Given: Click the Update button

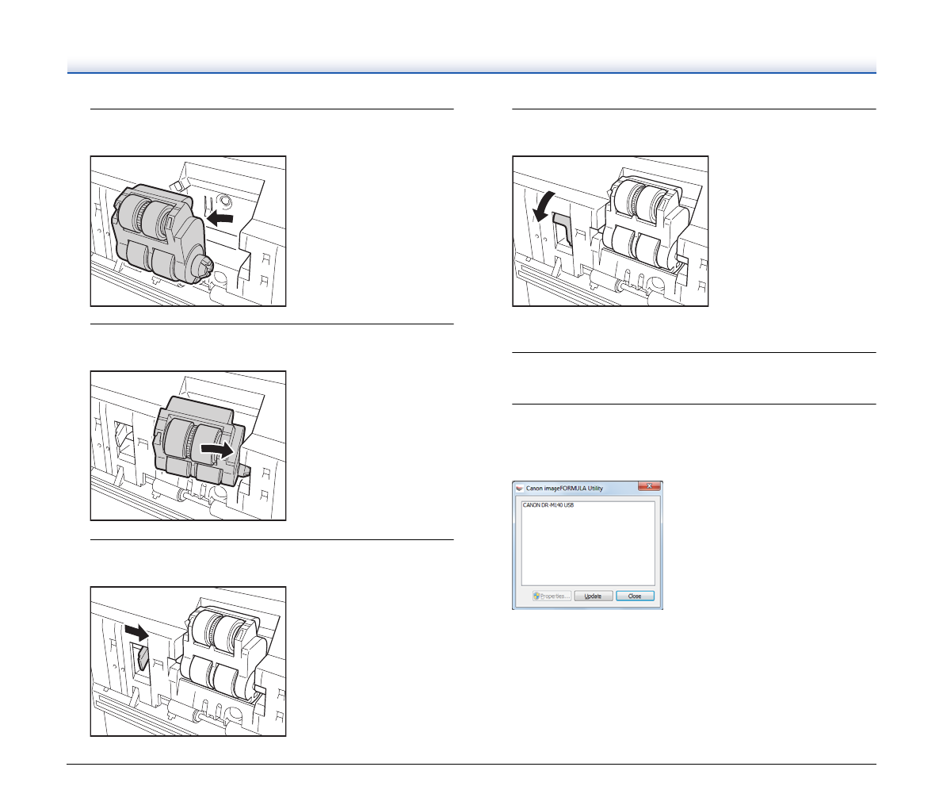Looking at the screenshot, I should pos(593,596).
